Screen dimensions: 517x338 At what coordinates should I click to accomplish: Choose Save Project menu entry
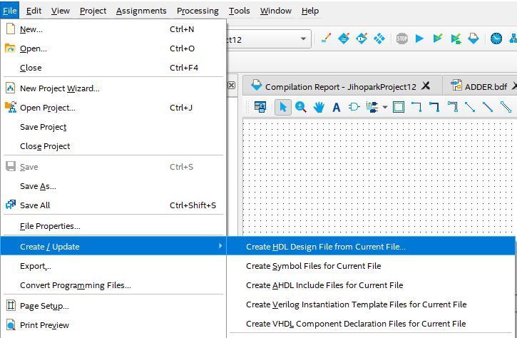point(113,127)
